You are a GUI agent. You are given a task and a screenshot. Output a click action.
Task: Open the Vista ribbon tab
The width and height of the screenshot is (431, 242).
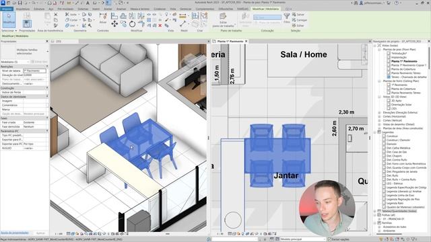click(173, 9)
